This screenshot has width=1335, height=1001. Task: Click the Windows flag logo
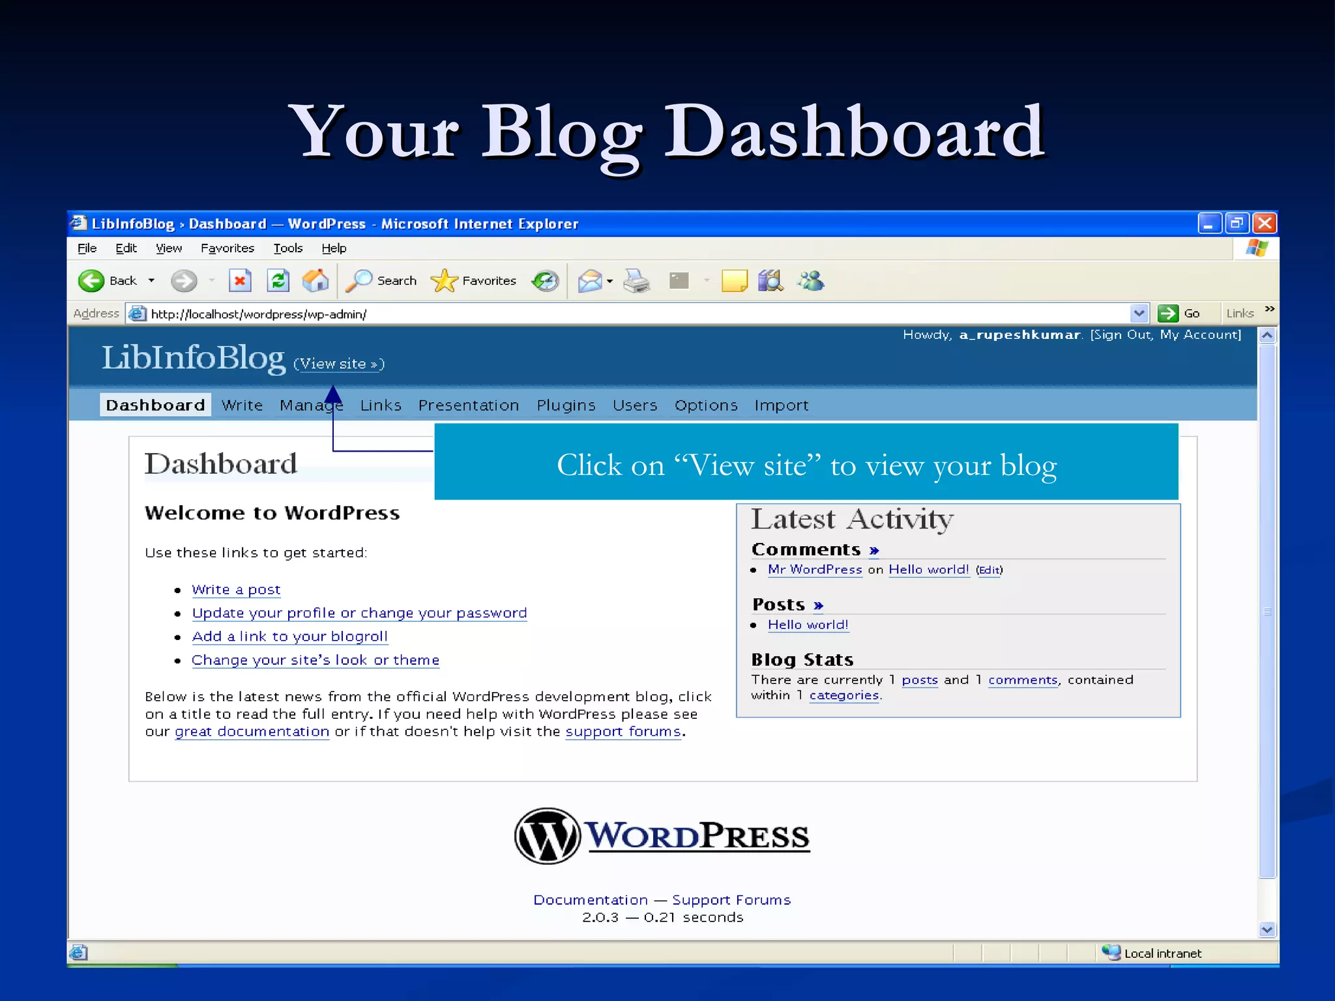1256,248
